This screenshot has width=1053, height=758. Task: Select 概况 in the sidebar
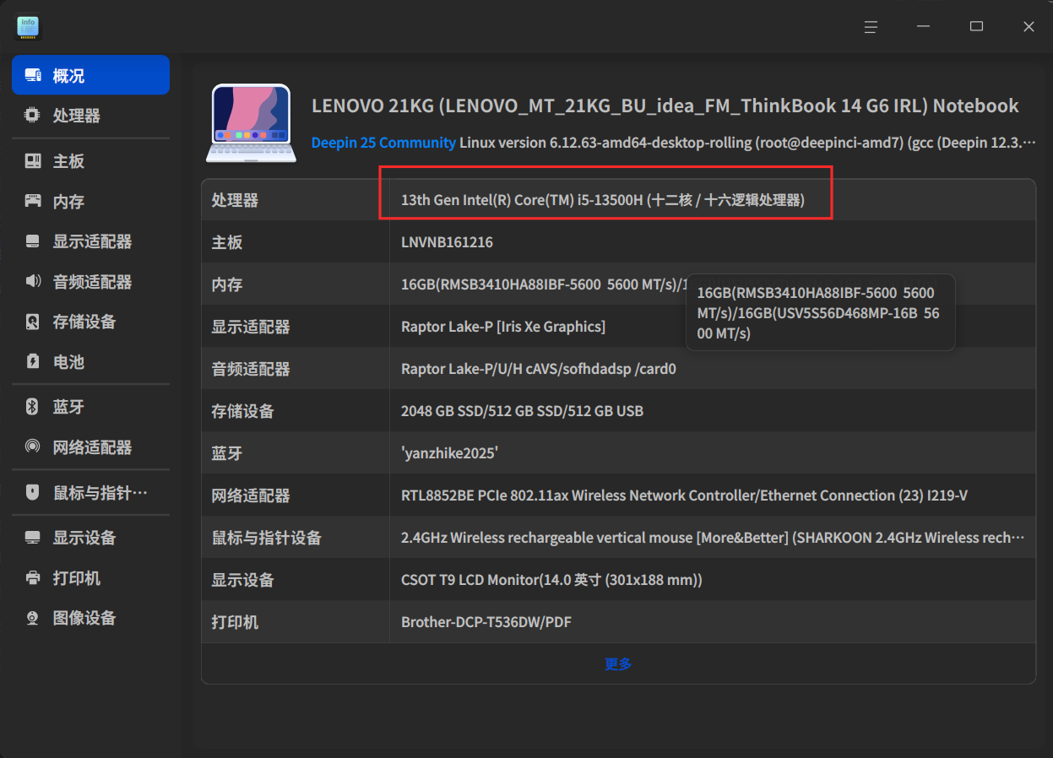[90, 75]
